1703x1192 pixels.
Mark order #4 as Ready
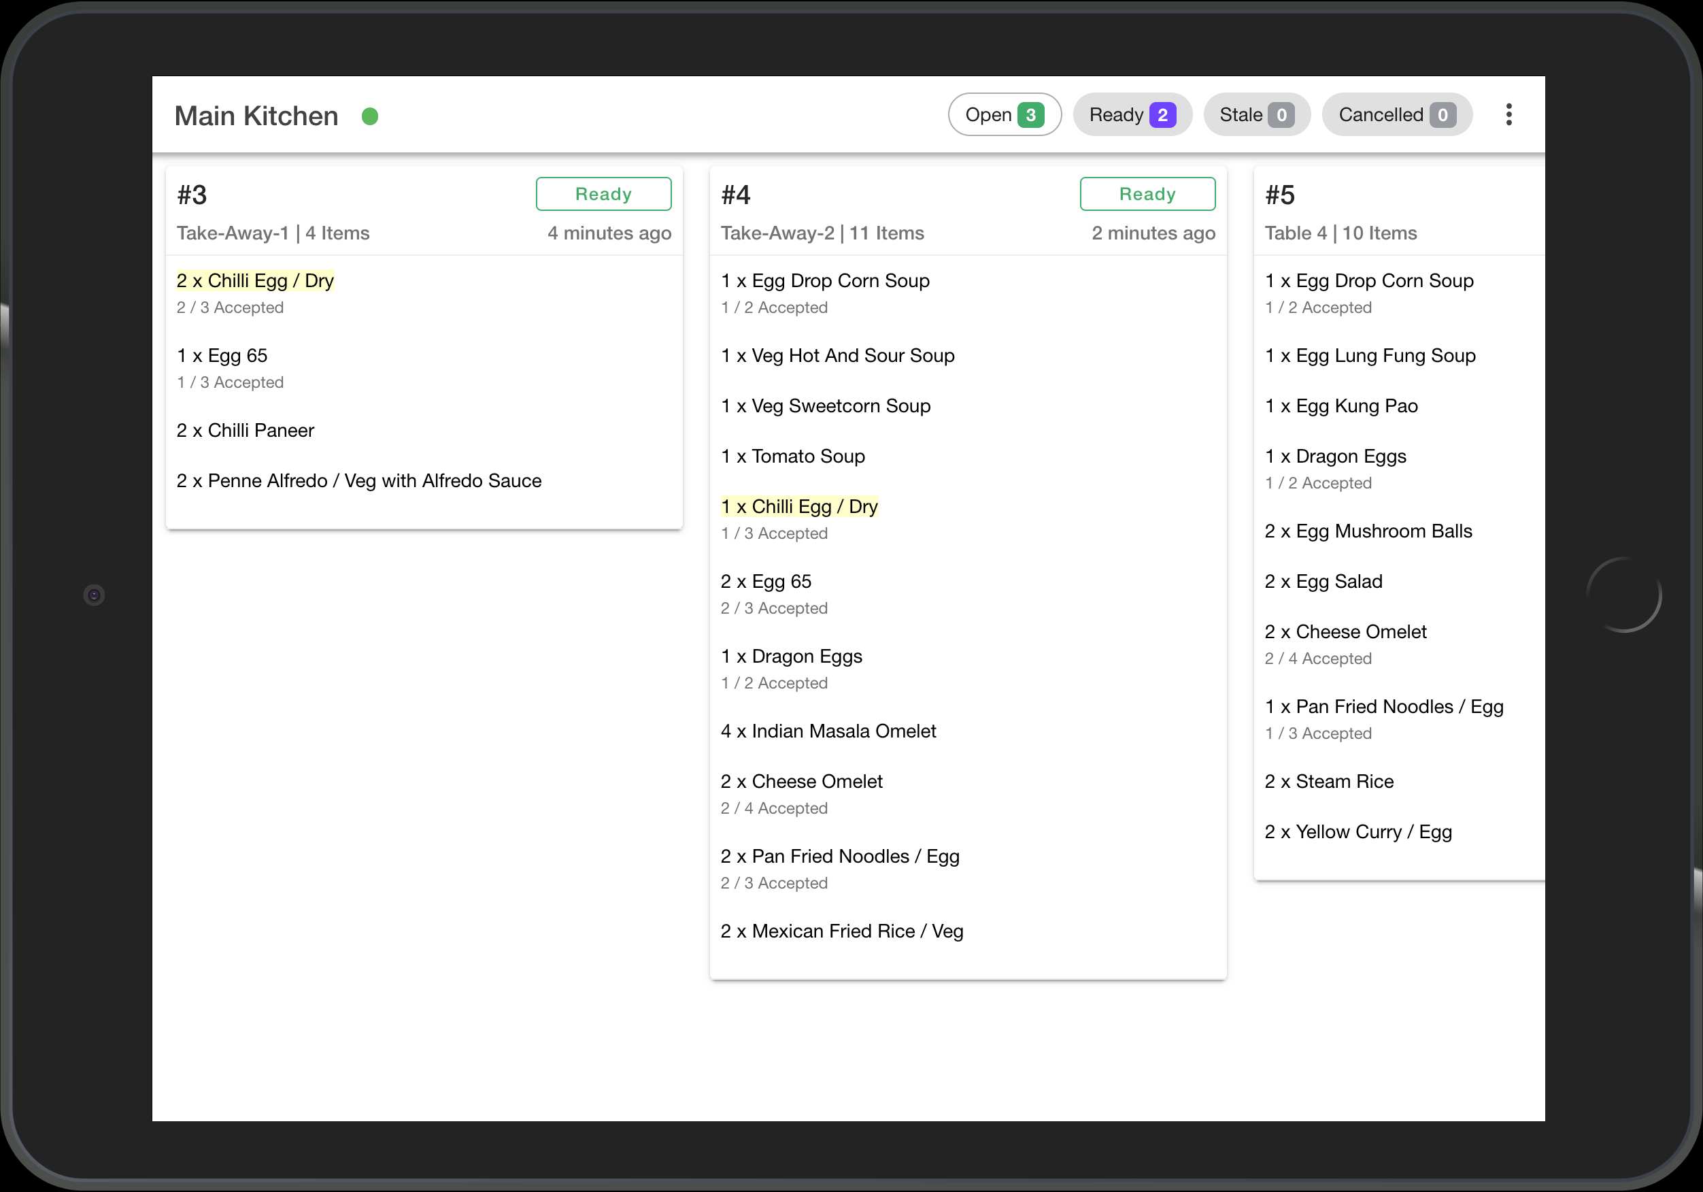(x=1147, y=194)
